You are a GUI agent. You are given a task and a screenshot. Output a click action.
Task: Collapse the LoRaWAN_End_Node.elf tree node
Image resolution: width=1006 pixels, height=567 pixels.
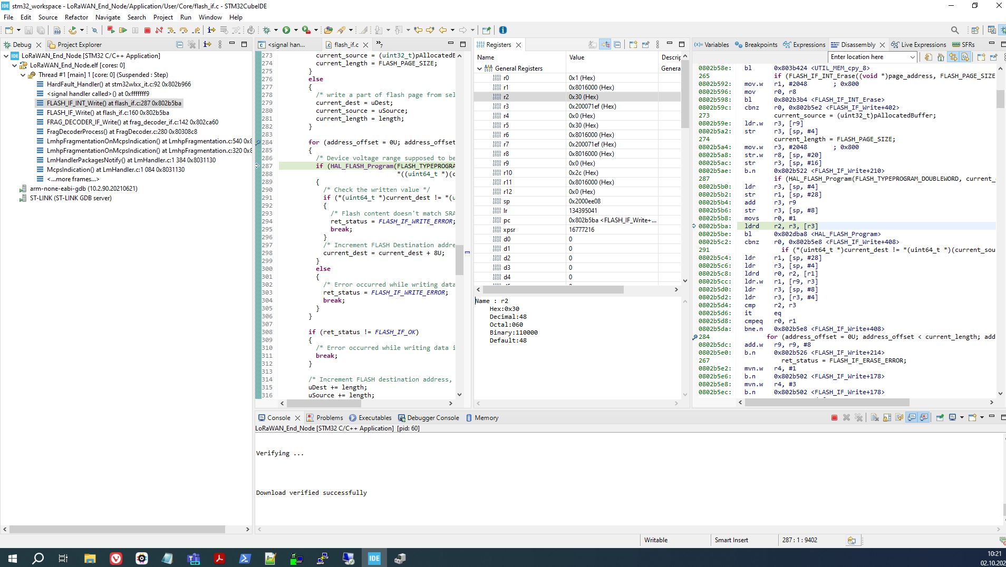[x=15, y=65]
